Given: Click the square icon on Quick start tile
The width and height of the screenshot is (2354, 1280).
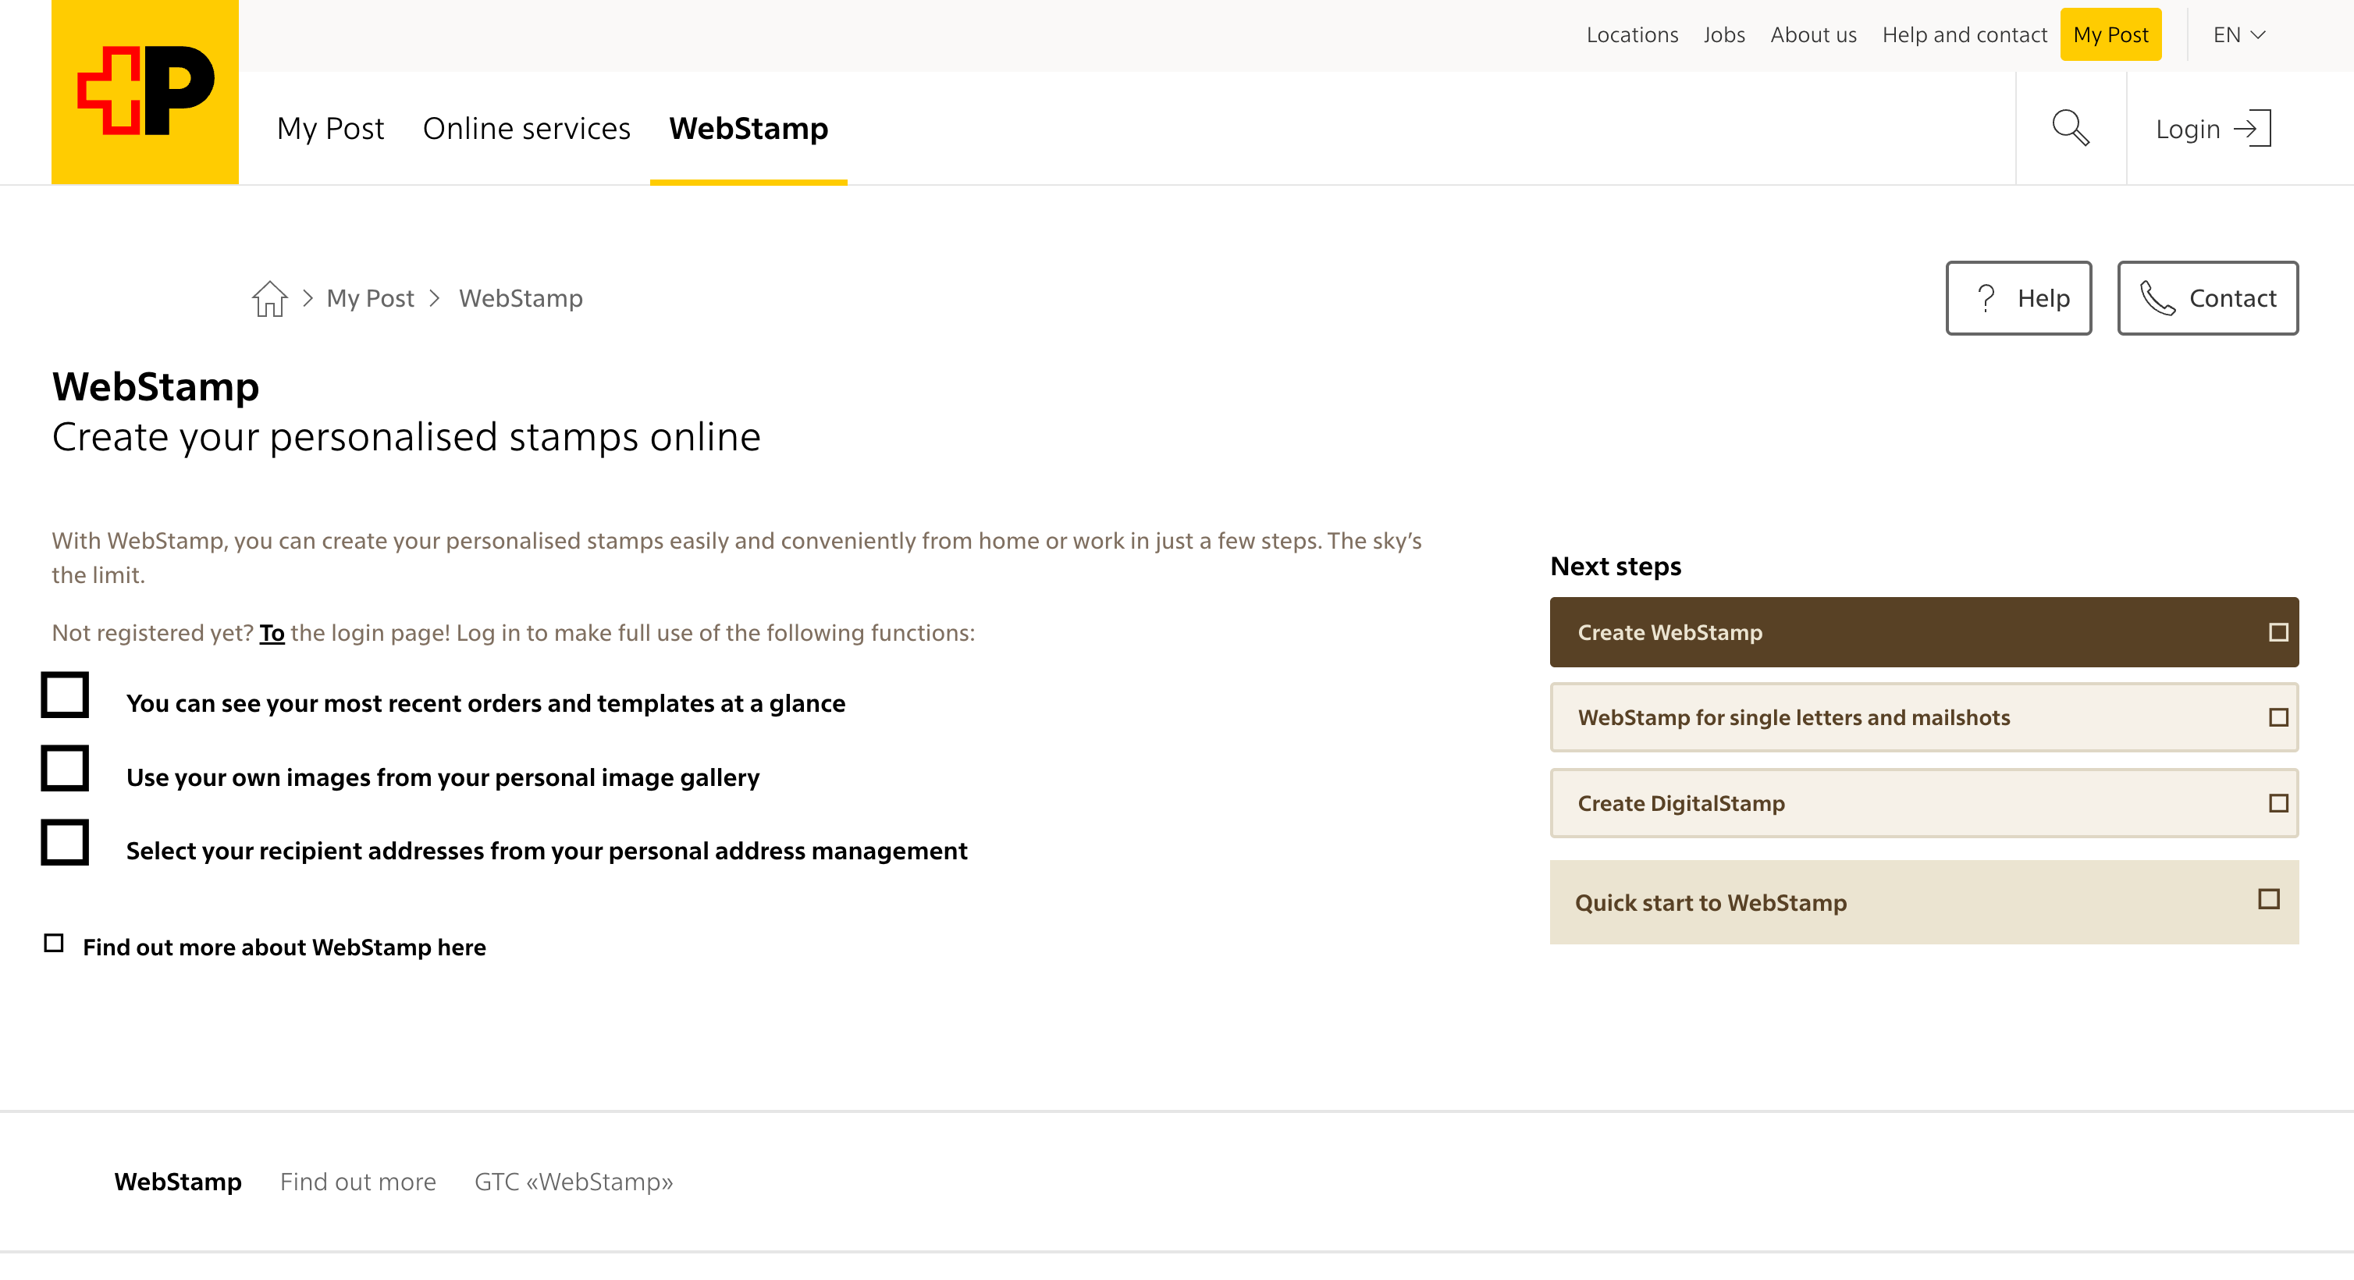Looking at the screenshot, I should click(2267, 900).
